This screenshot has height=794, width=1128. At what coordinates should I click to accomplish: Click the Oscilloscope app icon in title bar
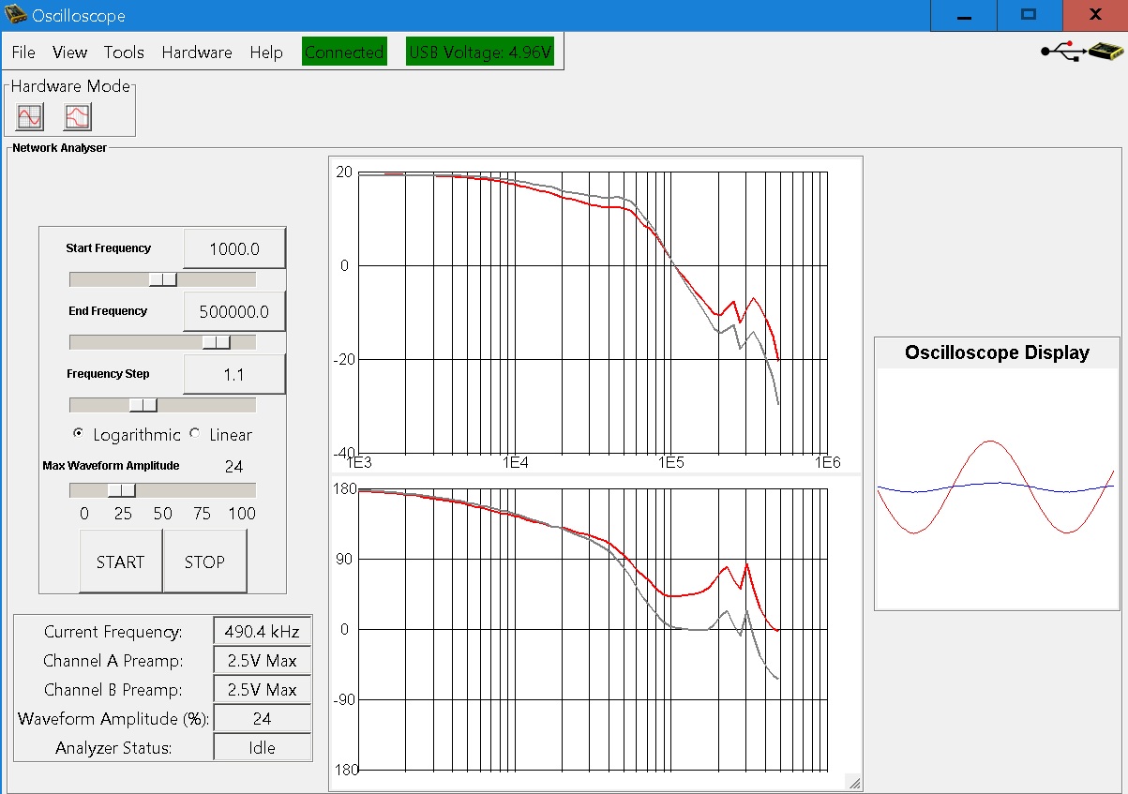15,15
